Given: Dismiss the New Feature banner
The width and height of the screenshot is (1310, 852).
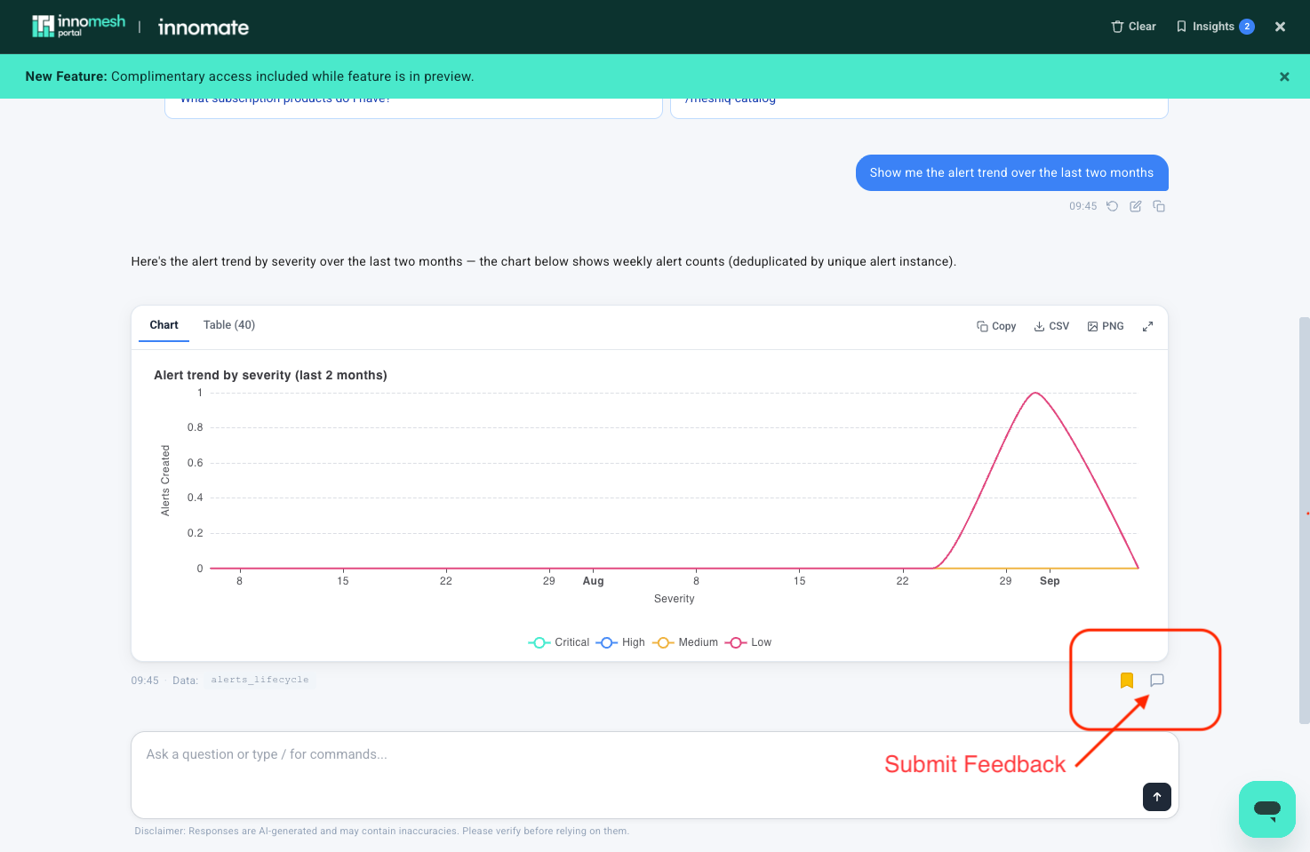Looking at the screenshot, I should click(1284, 76).
